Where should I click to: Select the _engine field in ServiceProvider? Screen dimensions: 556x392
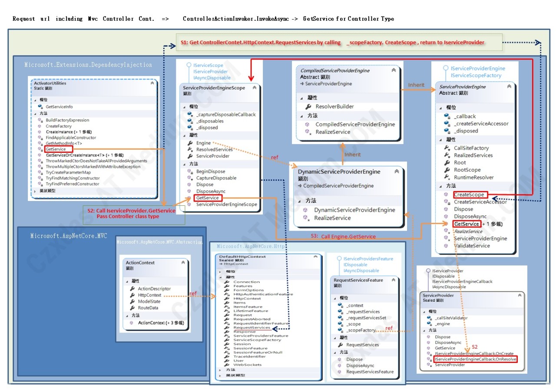(443, 324)
